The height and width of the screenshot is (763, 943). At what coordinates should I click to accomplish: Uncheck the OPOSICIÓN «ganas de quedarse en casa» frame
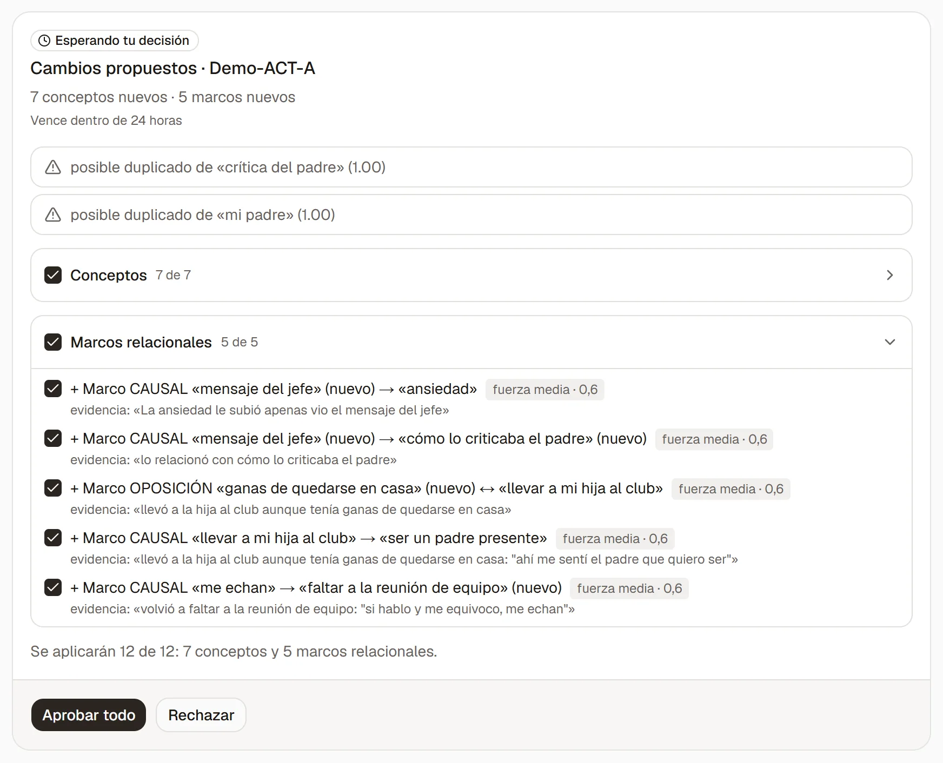(53, 488)
